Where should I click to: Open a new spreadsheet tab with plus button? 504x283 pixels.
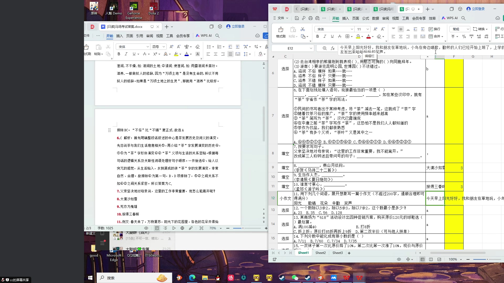427,9
